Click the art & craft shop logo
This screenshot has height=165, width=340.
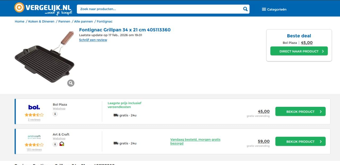[34, 137]
